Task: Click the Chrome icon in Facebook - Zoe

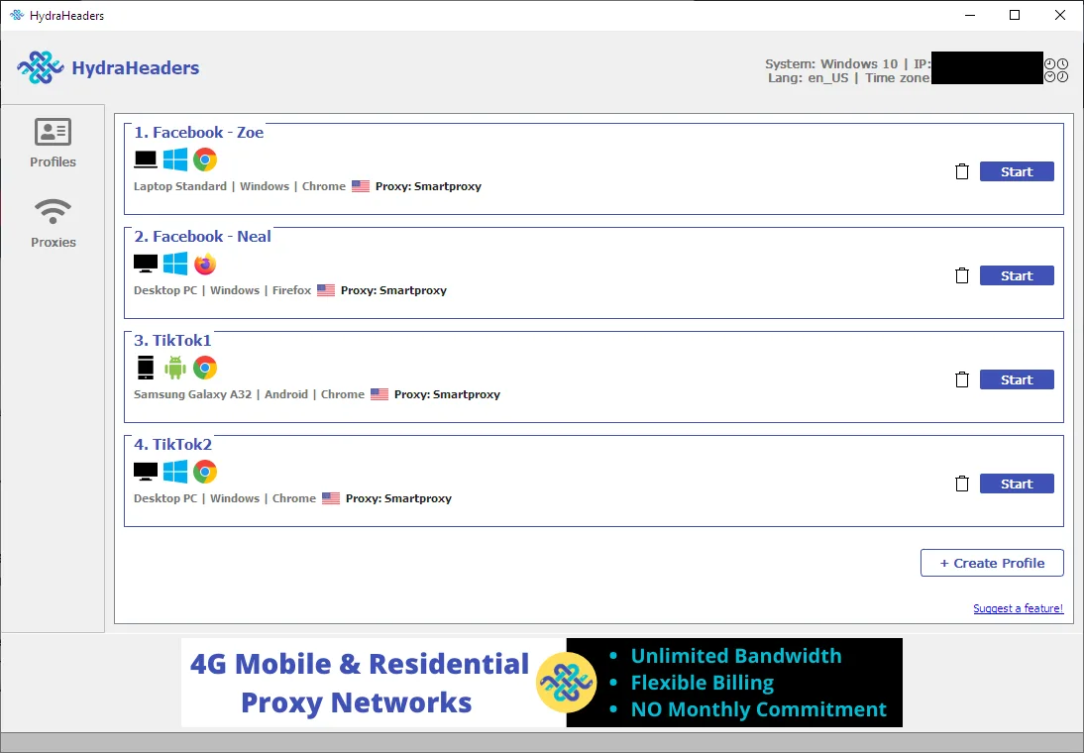Action: point(205,160)
